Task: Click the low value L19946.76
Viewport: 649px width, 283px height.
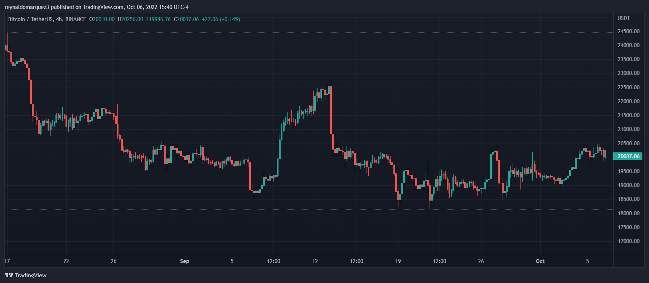Action: [158, 19]
